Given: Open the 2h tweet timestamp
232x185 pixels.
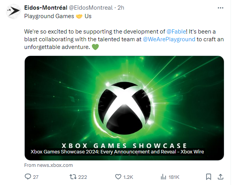Looking at the screenshot, I should (x=120, y=7).
